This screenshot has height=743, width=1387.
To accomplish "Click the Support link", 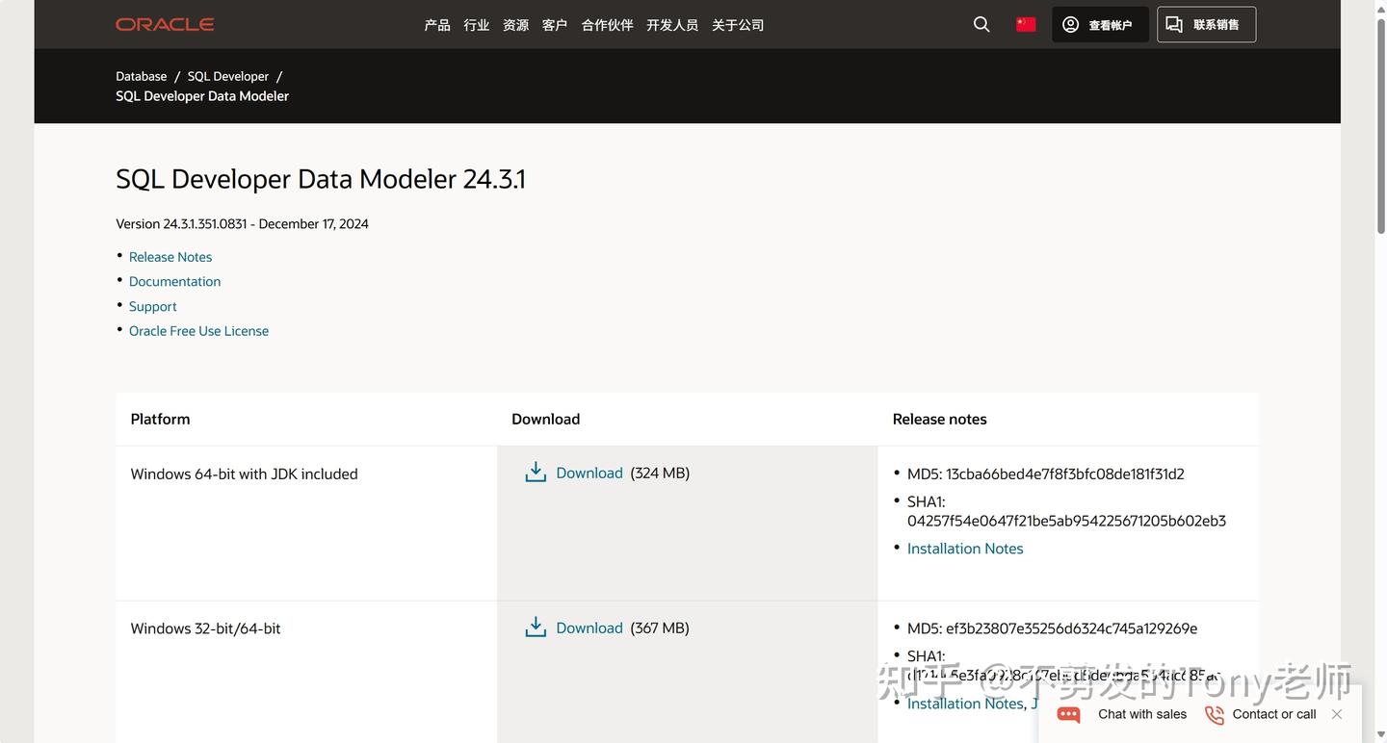I will [152, 306].
